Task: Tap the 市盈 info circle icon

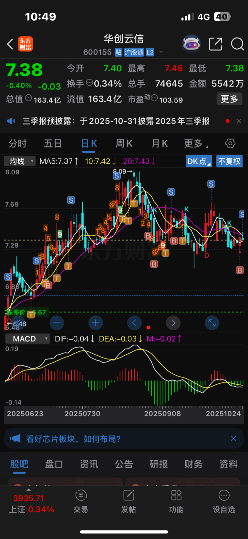Action: point(154,98)
